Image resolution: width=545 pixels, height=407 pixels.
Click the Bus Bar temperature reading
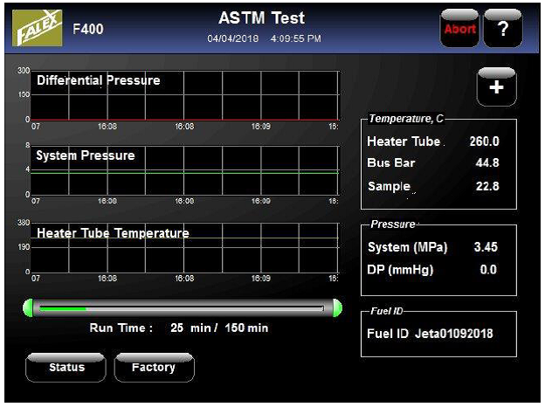point(485,163)
